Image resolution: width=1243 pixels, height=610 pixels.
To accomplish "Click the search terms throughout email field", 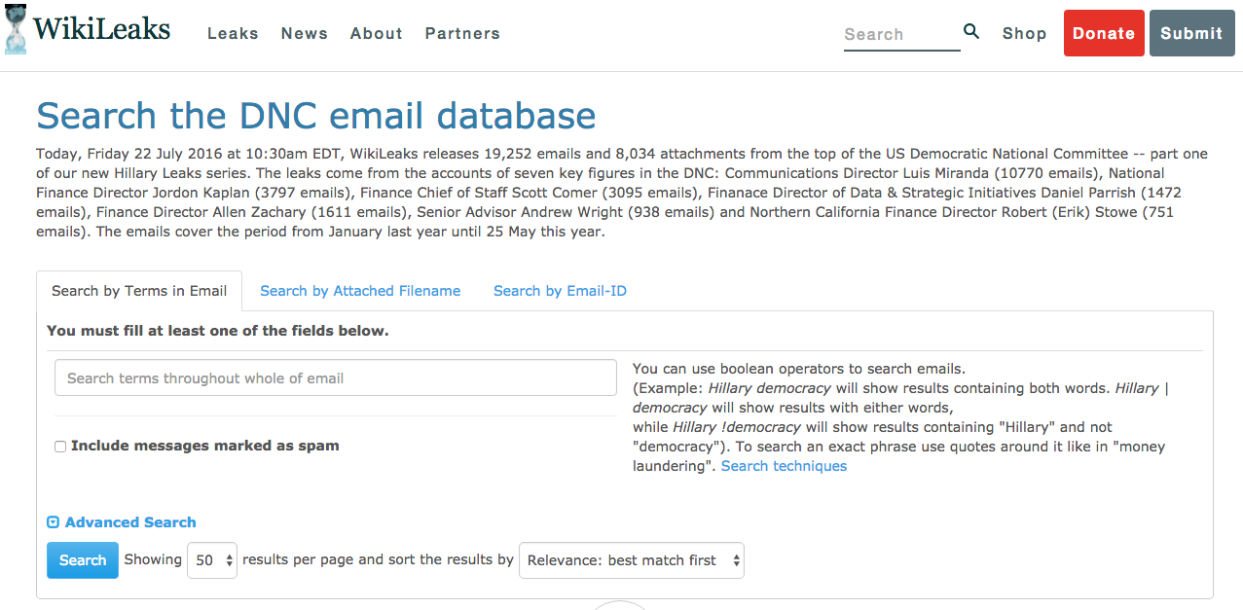I will [336, 378].
